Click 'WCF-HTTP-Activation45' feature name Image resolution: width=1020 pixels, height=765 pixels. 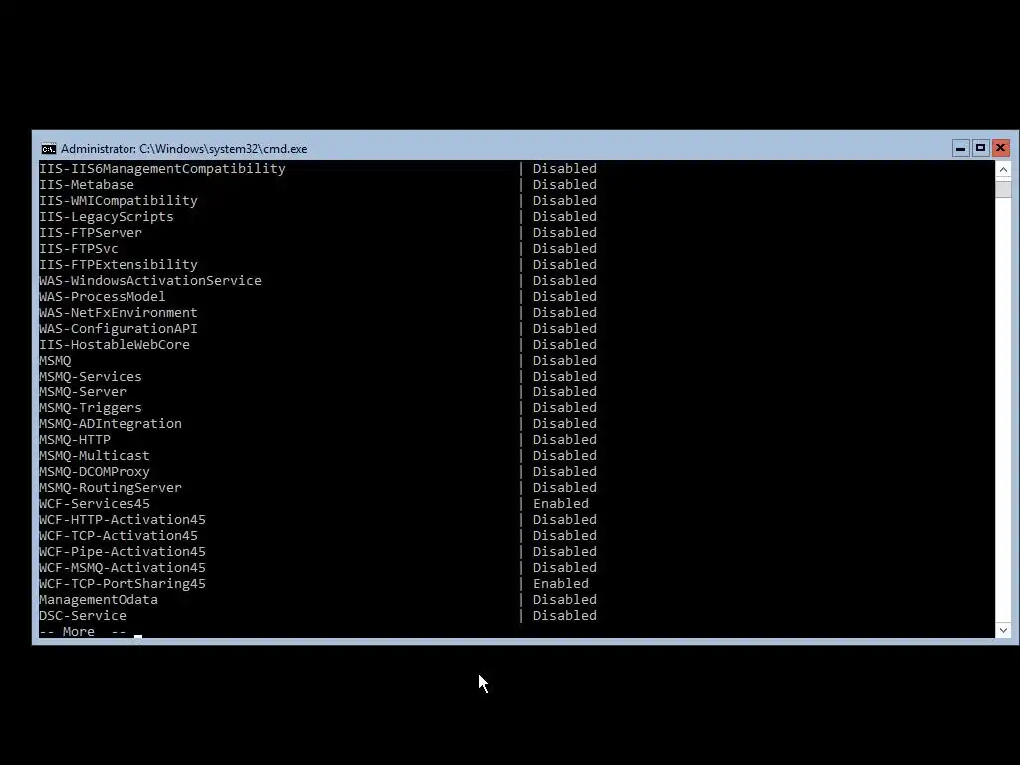[x=123, y=520]
